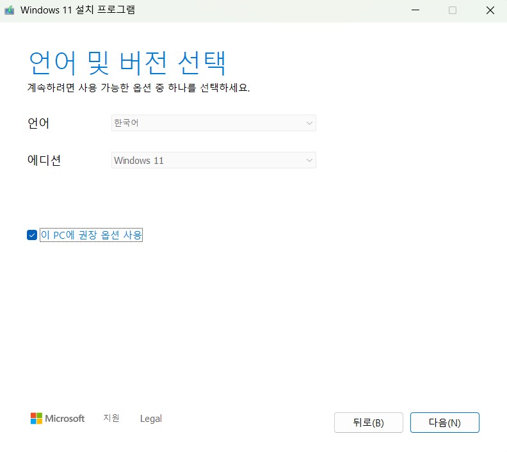
Task: Open the Legal link
Action: 150,418
